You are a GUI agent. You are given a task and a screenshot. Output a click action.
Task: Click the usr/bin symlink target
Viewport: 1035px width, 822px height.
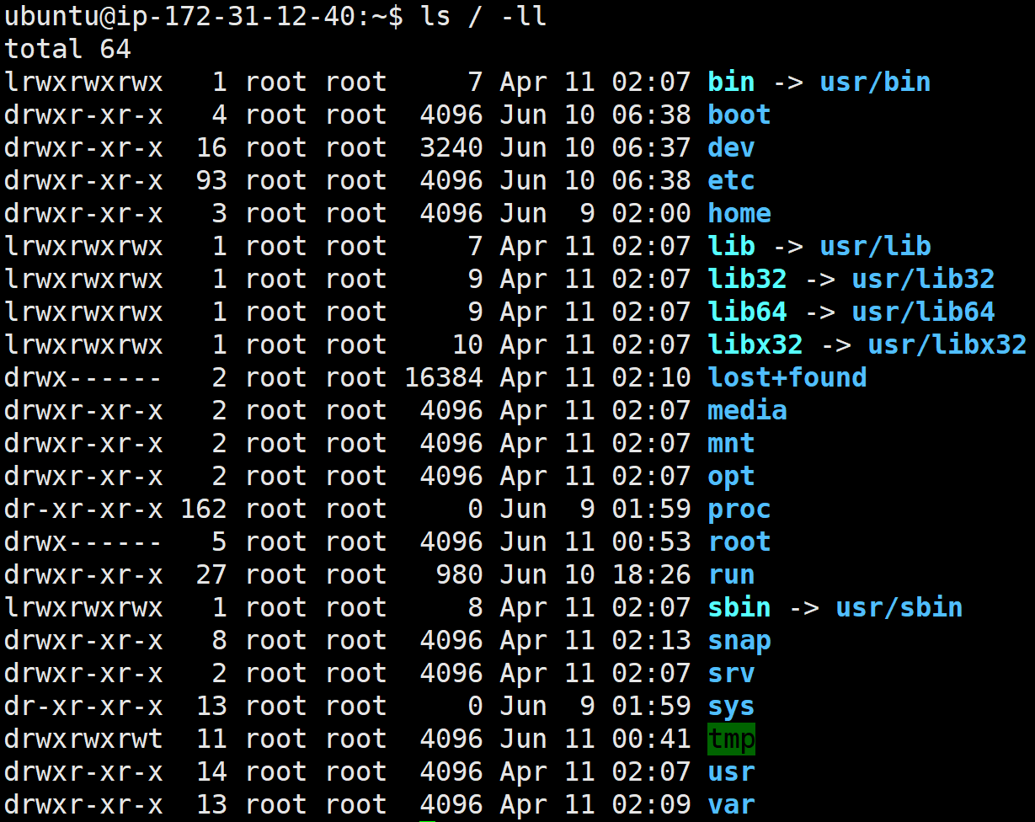875,83
